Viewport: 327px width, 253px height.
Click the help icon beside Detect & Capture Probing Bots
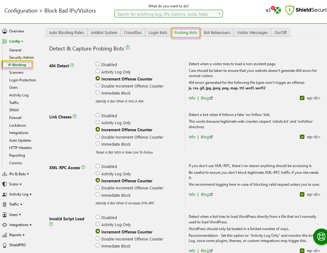pos(128,48)
